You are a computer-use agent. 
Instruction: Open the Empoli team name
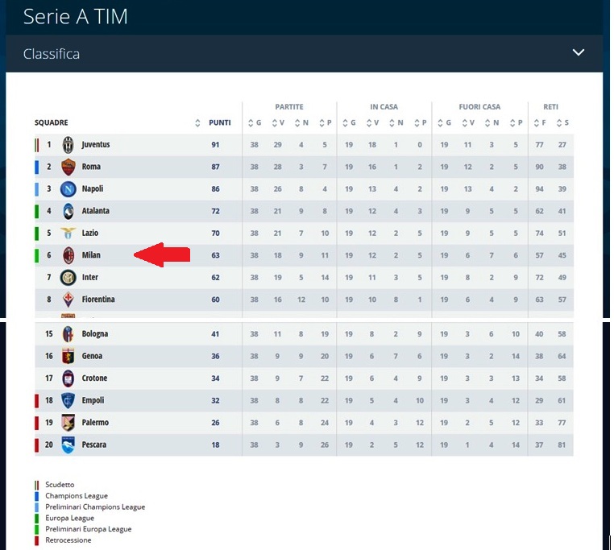pyautogui.click(x=93, y=400)
